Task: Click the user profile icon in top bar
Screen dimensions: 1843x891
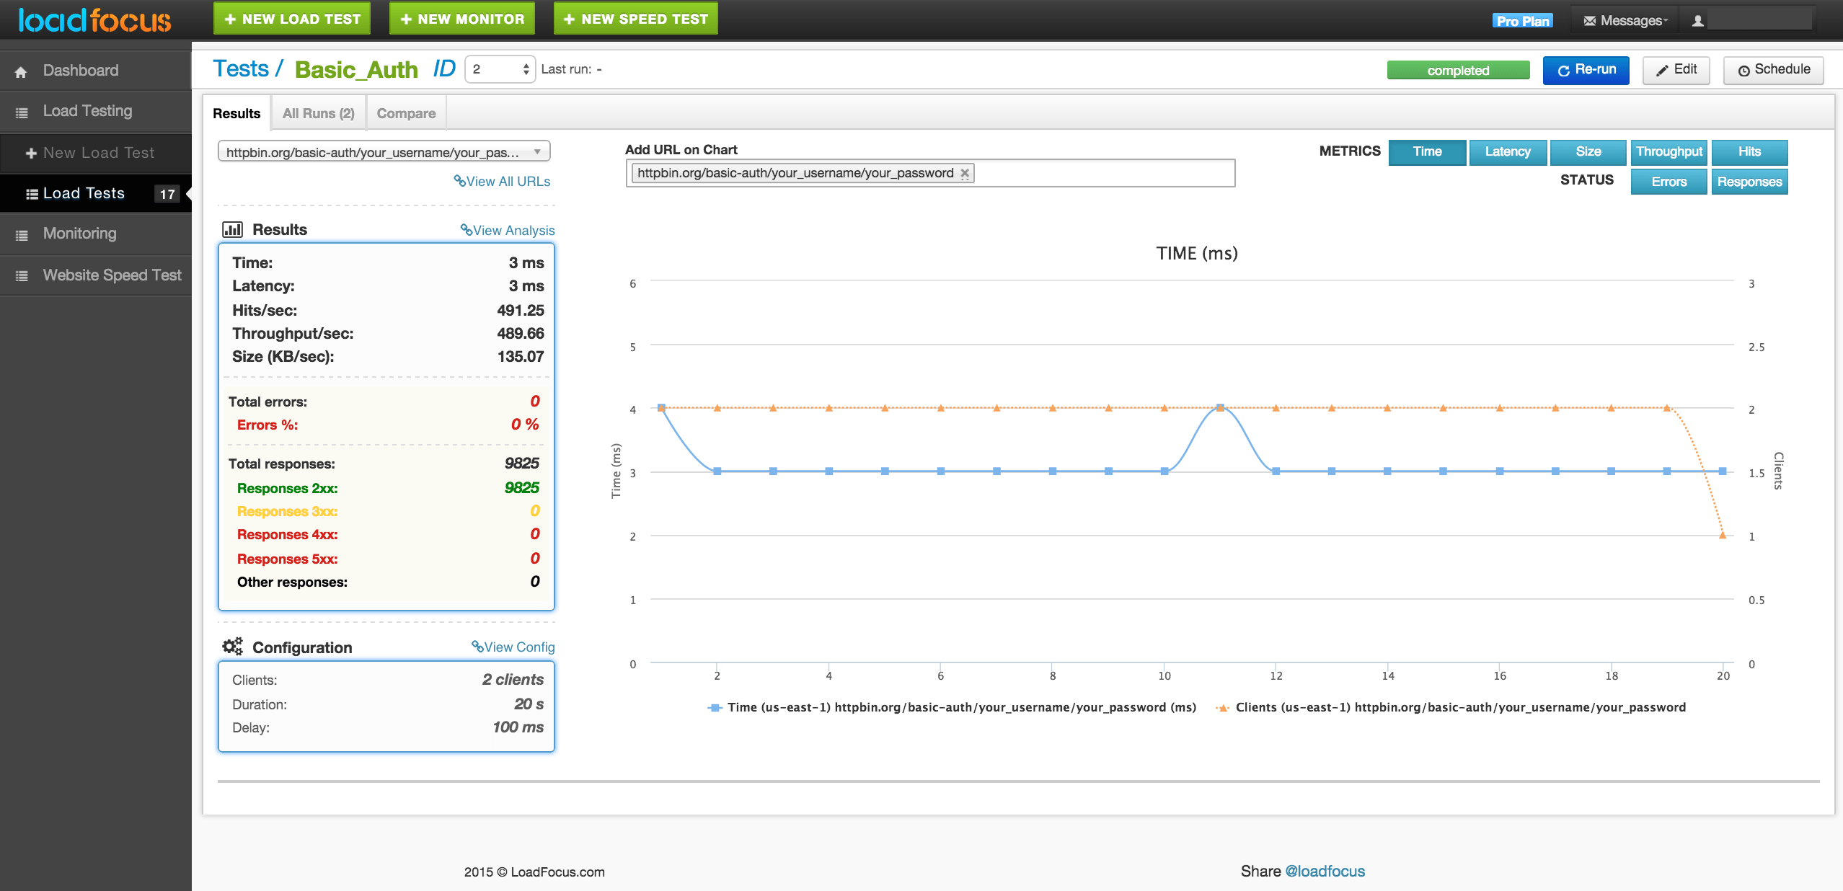Action: click(1698, 21)
